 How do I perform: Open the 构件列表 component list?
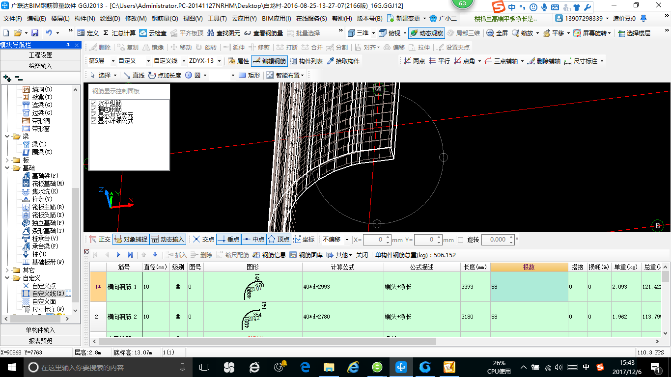(307, 61)
